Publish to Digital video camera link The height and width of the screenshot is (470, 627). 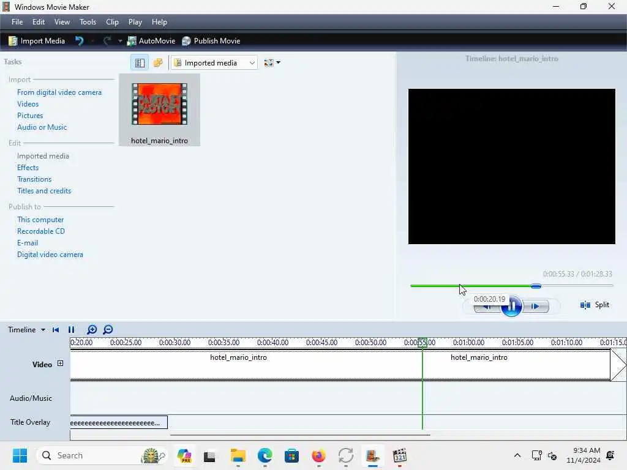(50, 254)
